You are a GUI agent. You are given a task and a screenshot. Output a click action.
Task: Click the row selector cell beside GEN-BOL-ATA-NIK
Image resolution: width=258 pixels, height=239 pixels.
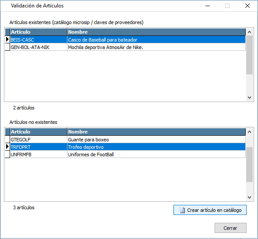pos(7,47)
